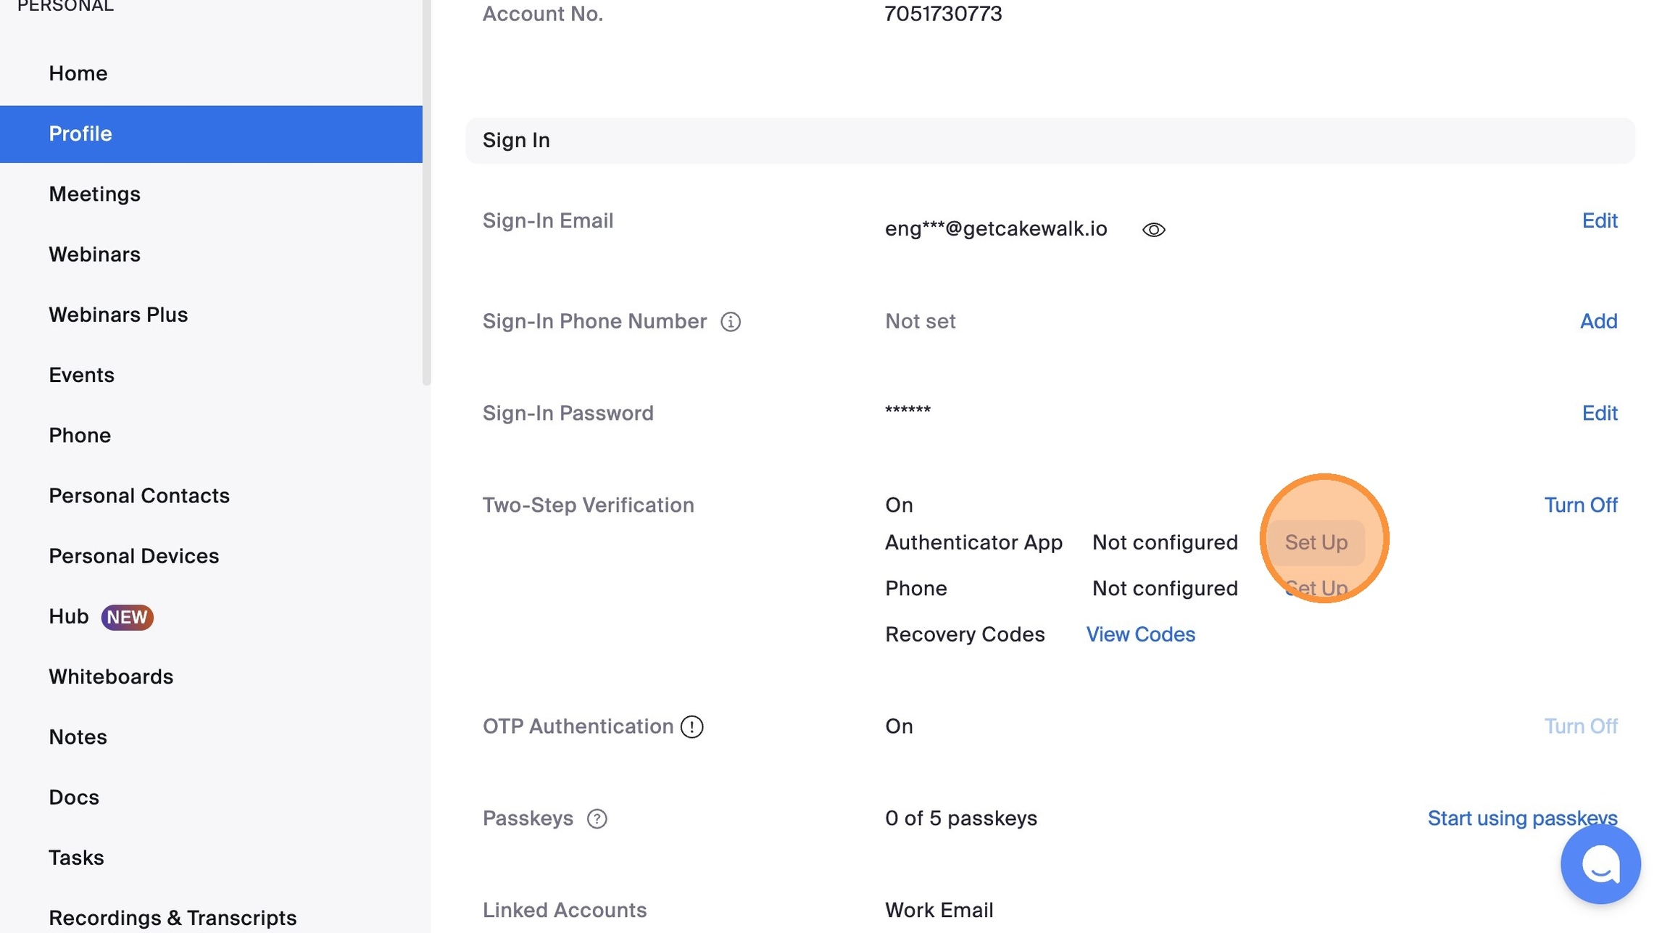This screenshot has height=933, width=1670.
Task: View the recovery codes
Action: (x=1140, y=634)
